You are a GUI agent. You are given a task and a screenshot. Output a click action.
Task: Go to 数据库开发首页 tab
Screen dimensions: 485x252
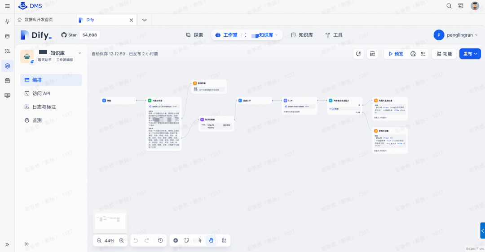tap(35, 19)
